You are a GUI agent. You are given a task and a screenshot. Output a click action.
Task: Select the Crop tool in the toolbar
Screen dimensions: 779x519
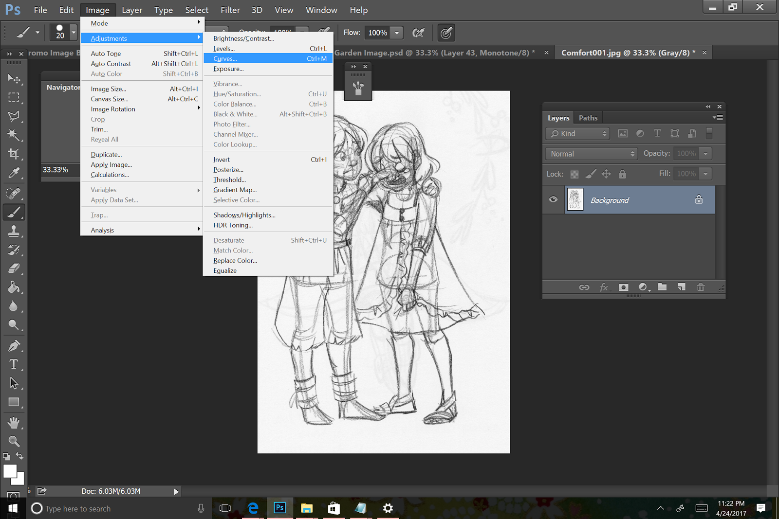[14, 154]
